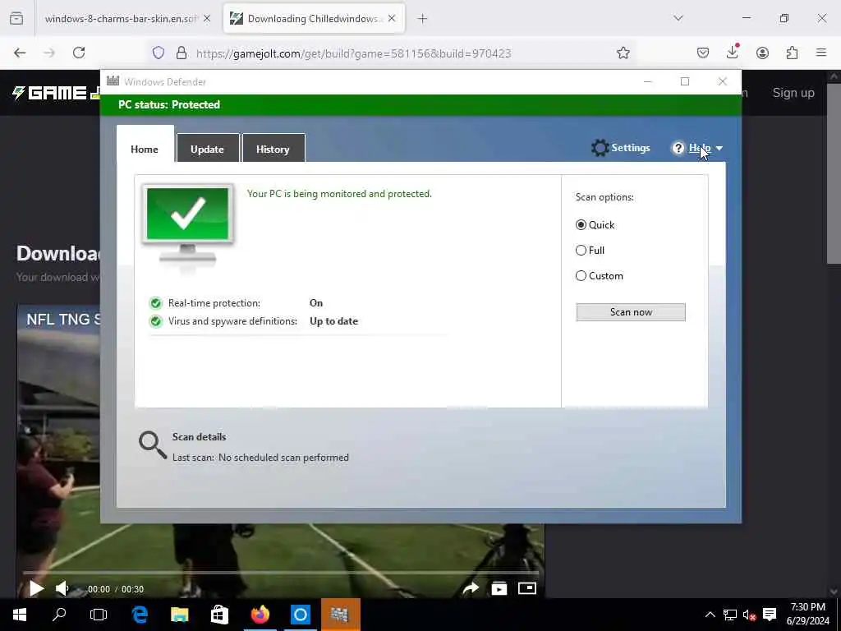Open the tracking protection shield icon
This screenshot has height=631, width=841.
[x=159, y=53]
